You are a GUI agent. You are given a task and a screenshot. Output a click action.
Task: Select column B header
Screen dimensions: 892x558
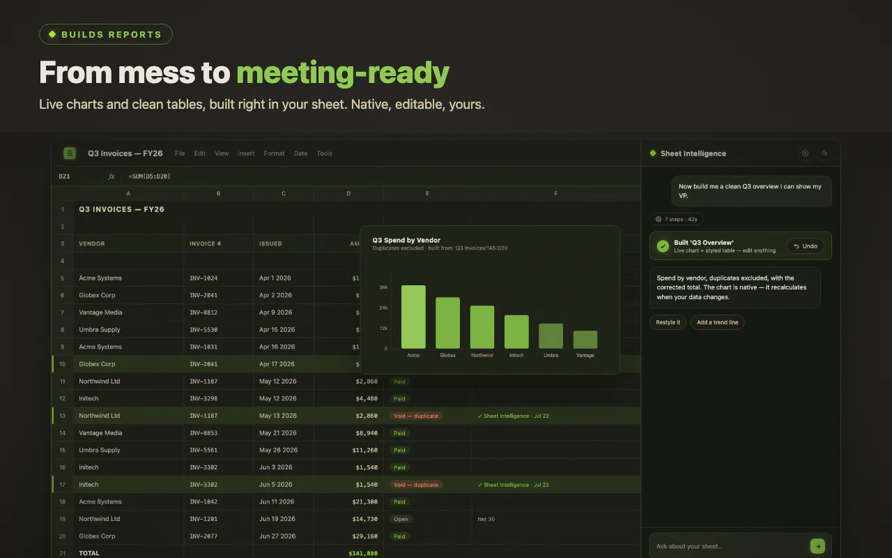click(219, 193)
